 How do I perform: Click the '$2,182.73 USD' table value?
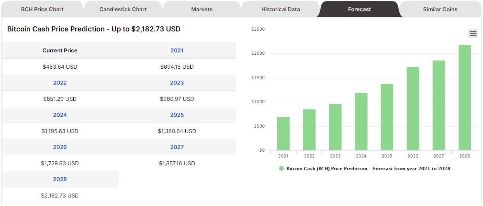[60, 196]
